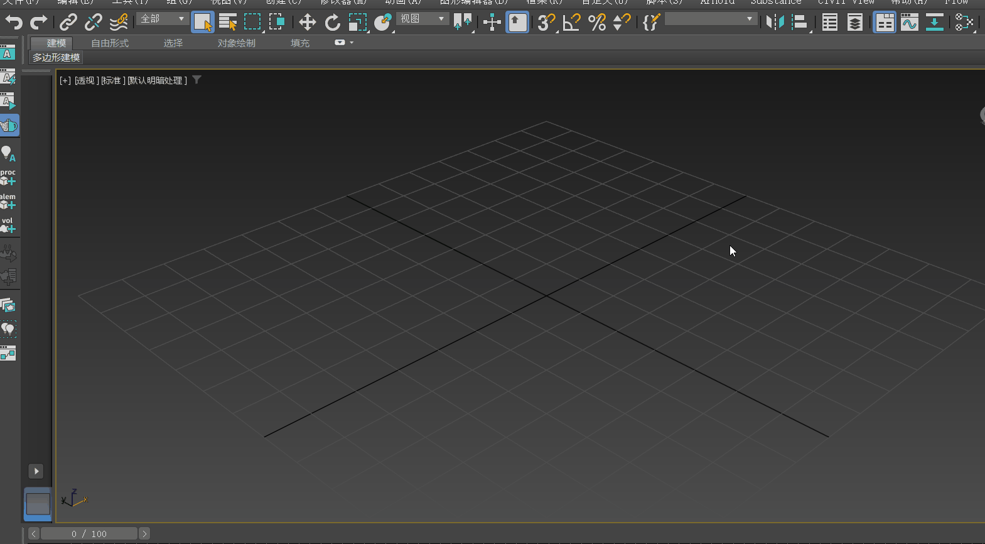Click the viewport layout thumbnail

tap(38, 504)
